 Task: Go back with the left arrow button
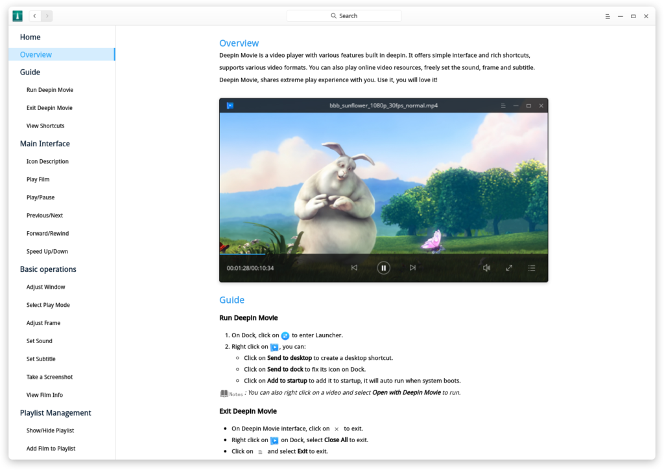tap(35, 16)
